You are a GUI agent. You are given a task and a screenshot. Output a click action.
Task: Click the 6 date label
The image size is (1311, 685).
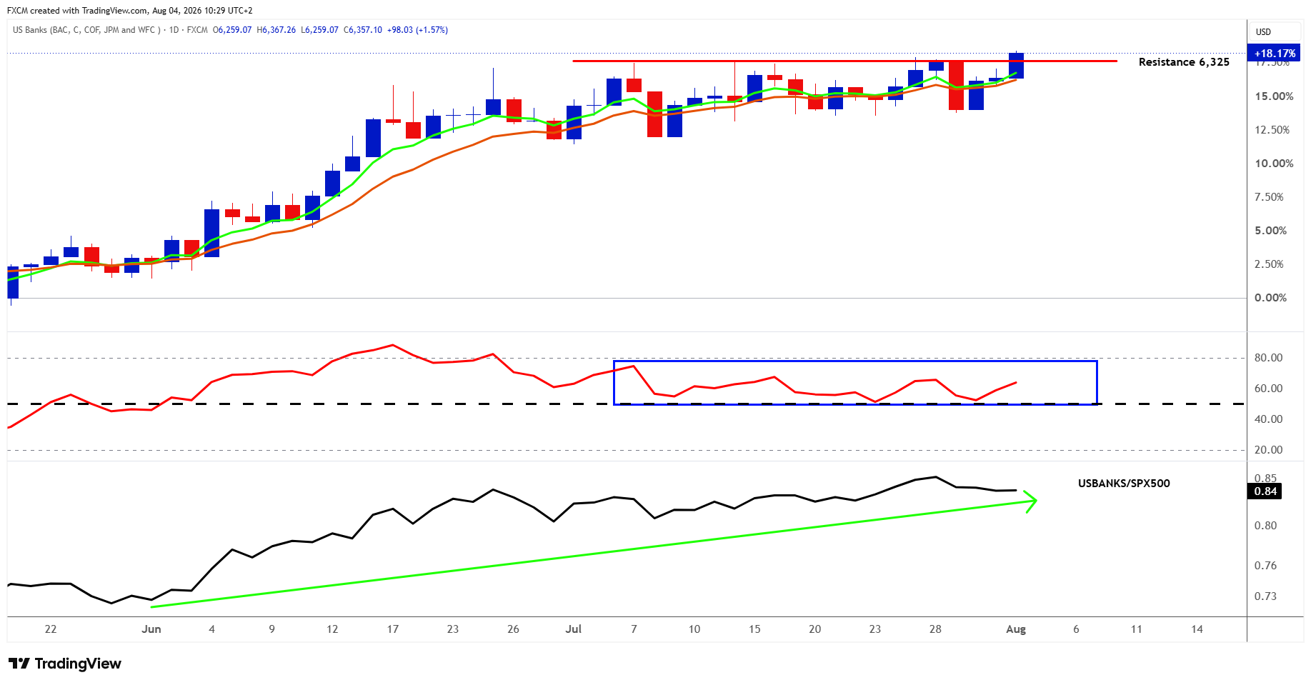1076,629
